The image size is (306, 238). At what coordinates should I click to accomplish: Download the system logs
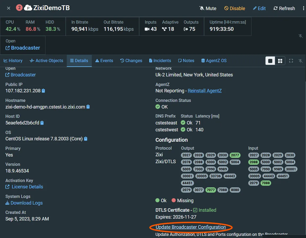(x=24, y=203)
